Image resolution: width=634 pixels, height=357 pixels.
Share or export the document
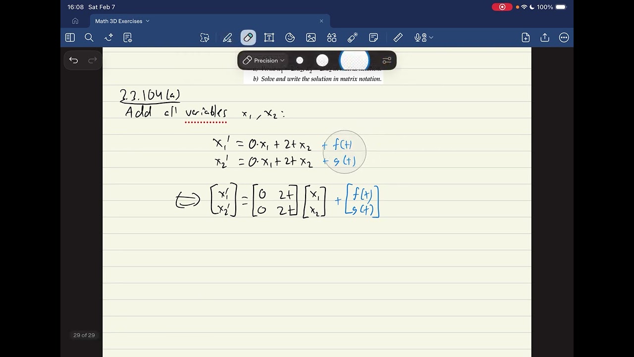545,38
